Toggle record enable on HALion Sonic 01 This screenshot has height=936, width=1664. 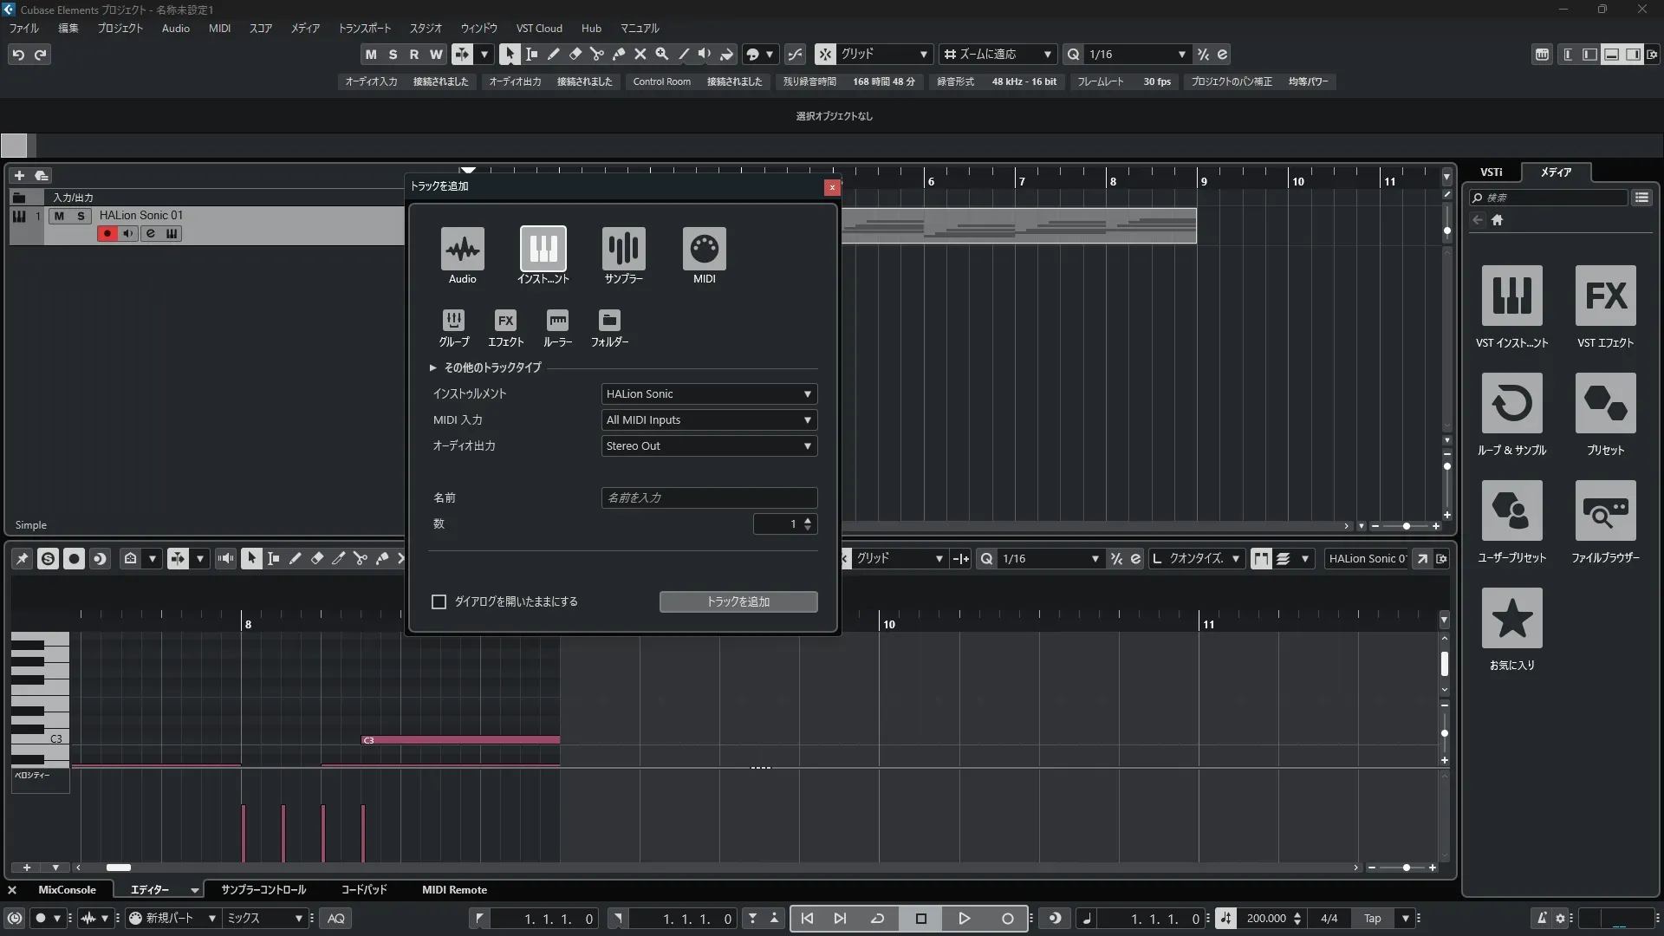click(107, 233)
